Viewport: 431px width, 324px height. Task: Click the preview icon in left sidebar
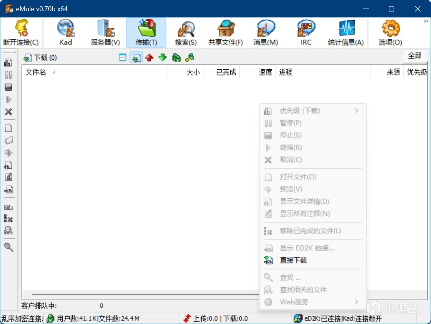9,153
